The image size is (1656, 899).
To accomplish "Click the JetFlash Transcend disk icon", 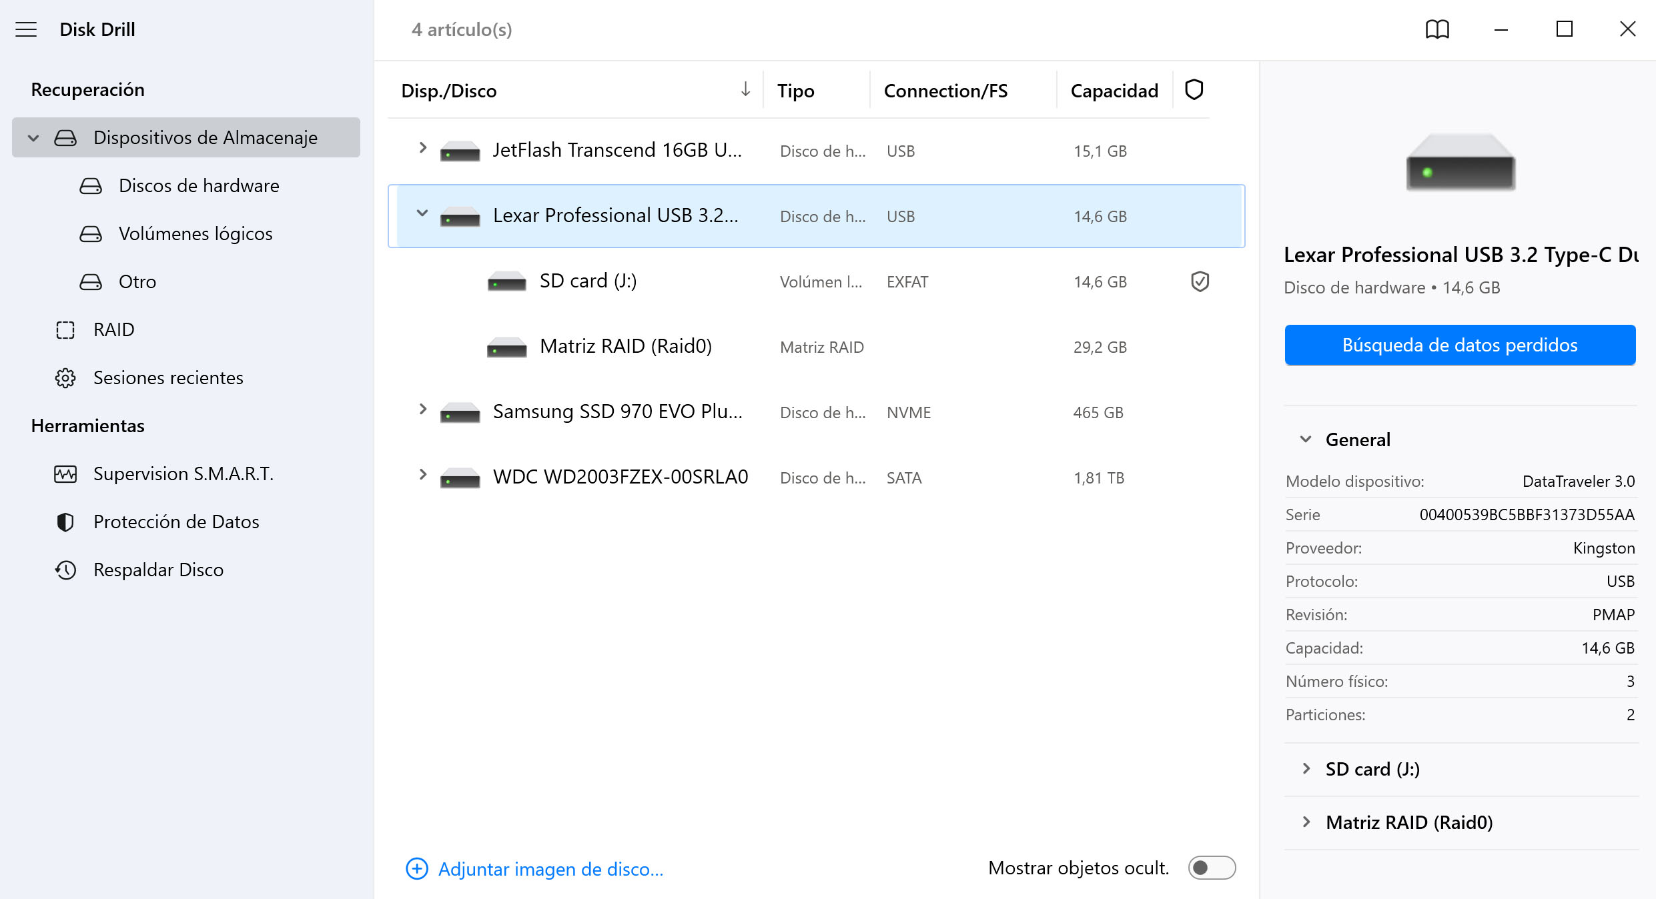I will click(x=460, y=151).
